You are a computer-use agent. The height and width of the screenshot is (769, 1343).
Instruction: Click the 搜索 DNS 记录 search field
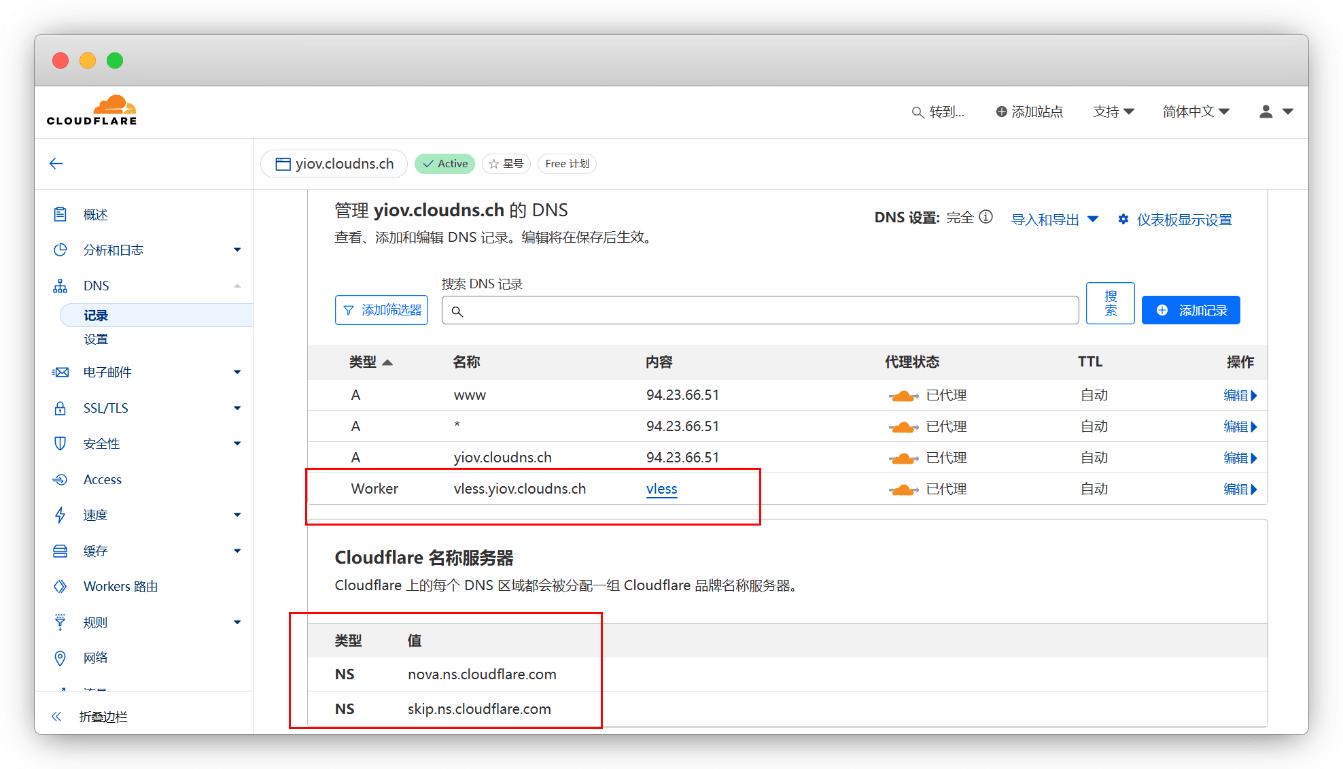click(x=760, y=311)
